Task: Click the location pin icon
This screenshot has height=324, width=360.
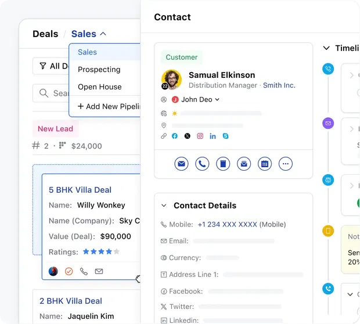Action: coord(164,125)
